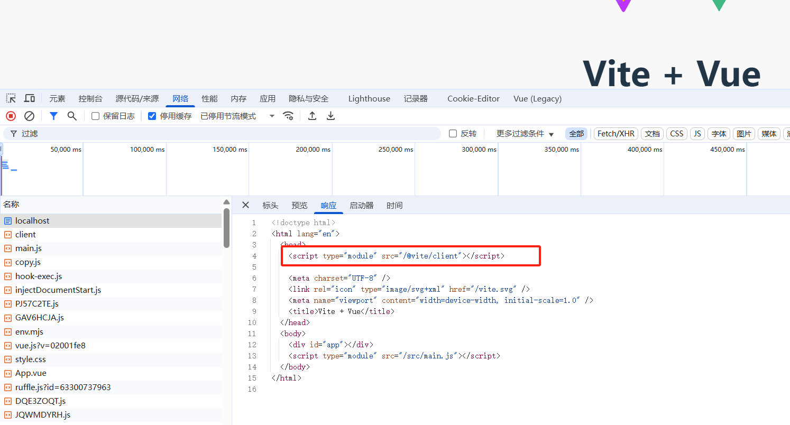Click the request list scrollbar thumb
Image resolution: width=790 pixels, height=425 pixels.
226,228
